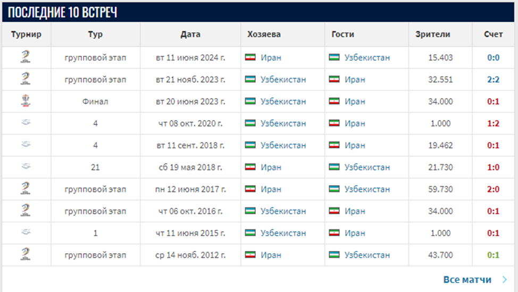
Task: Click tournament icon for 12 июня 2017 match
Action: pyautogui.click(x=25, y=189)
